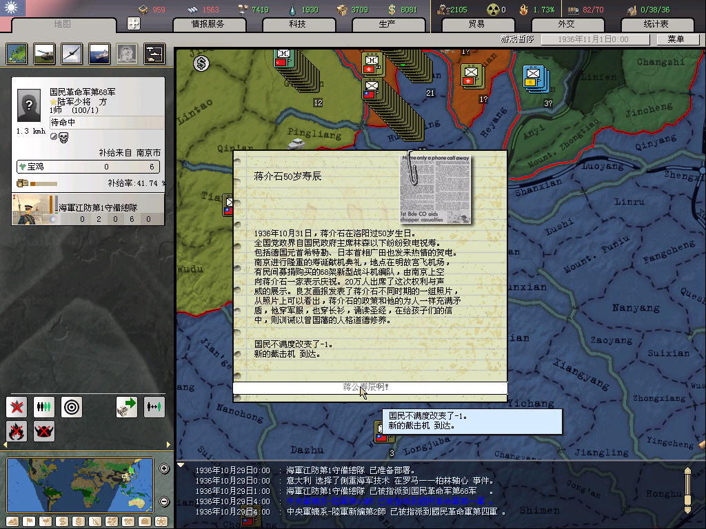Image resolution: width=706 pixels, height=529 pixels.
Task: Switch to map mode with briefcase icon
Action: [x=145, y=521]
